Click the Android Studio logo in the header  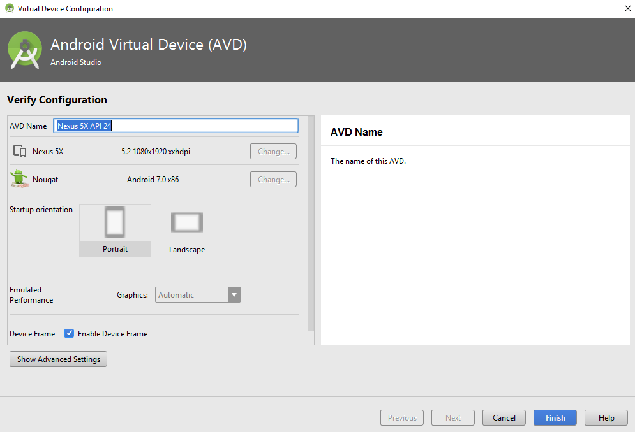coord(25,50)
